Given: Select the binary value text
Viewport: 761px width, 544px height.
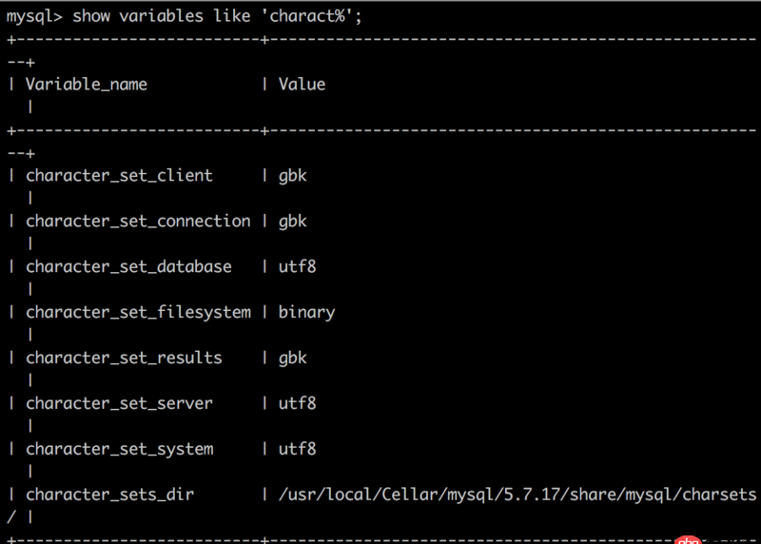Looking at the screenshot, I should (306, 313).
